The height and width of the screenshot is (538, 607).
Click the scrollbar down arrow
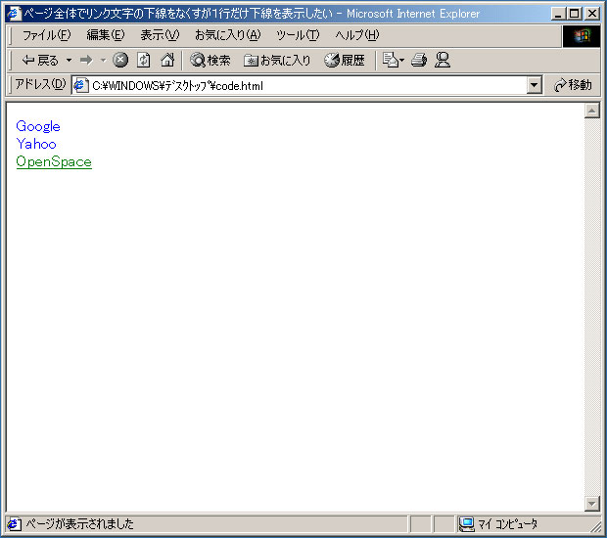click(592, 503)
